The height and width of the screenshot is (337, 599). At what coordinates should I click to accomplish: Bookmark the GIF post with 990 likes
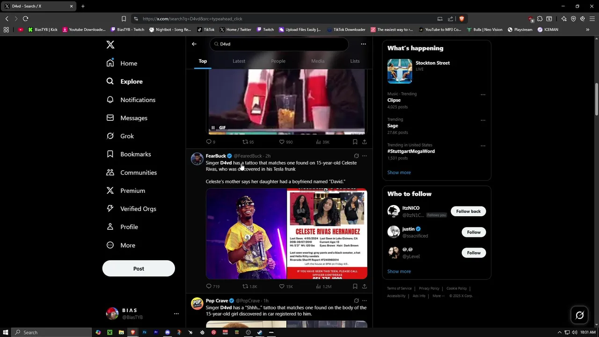[355, 142]
